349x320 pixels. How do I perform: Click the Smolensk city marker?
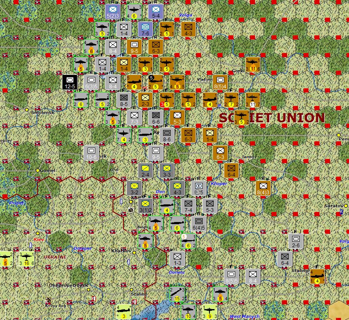click(27, 110)
